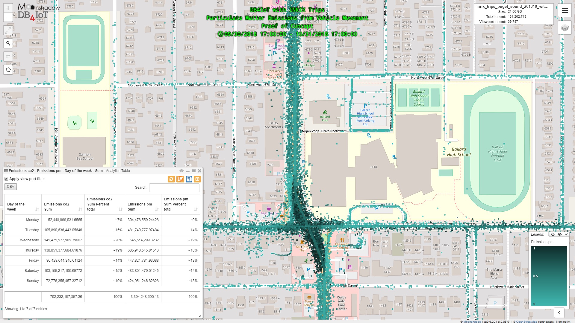575x323 pixels.
Task: Open the map layers stack button
Action: tap(565, 28)
